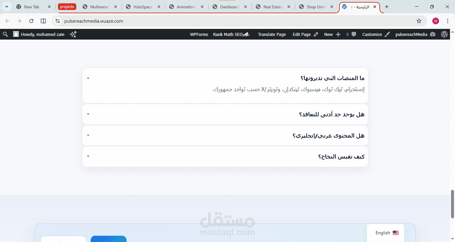Image resolution: width=455 pixels, height=242 pixels.
Task: Click the browser forward arrow
Action: (x=19, y=21)
